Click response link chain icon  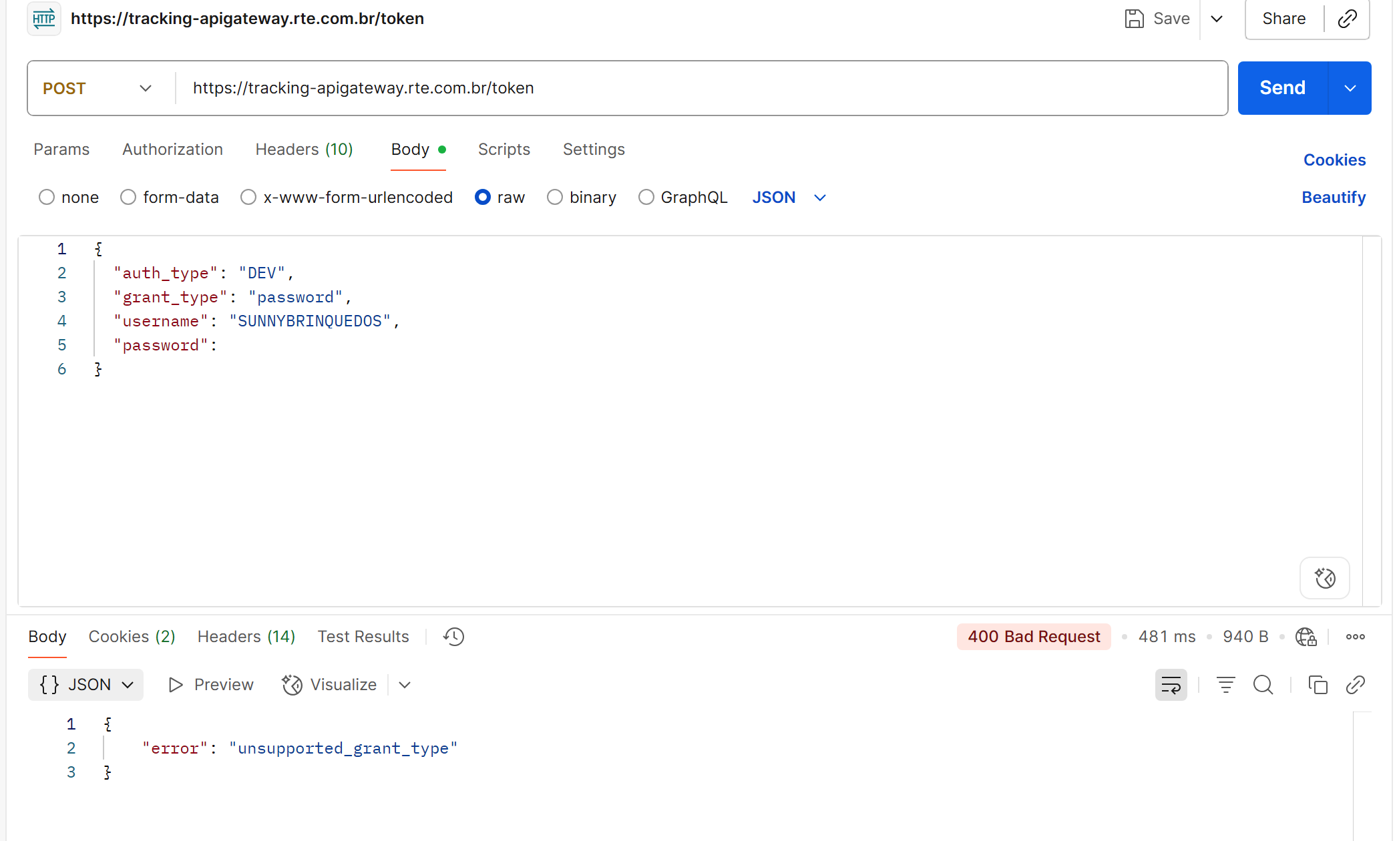[1355, 685]
